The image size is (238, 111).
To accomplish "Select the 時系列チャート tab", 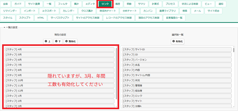I will [x=108, y=11].
